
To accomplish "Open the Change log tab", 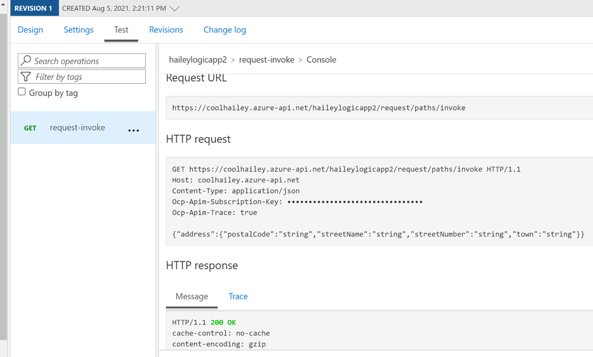I will (x=224, y=30).
